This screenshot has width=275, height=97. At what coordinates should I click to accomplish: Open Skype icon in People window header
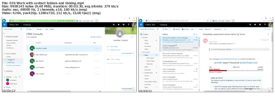coord(114,25)
